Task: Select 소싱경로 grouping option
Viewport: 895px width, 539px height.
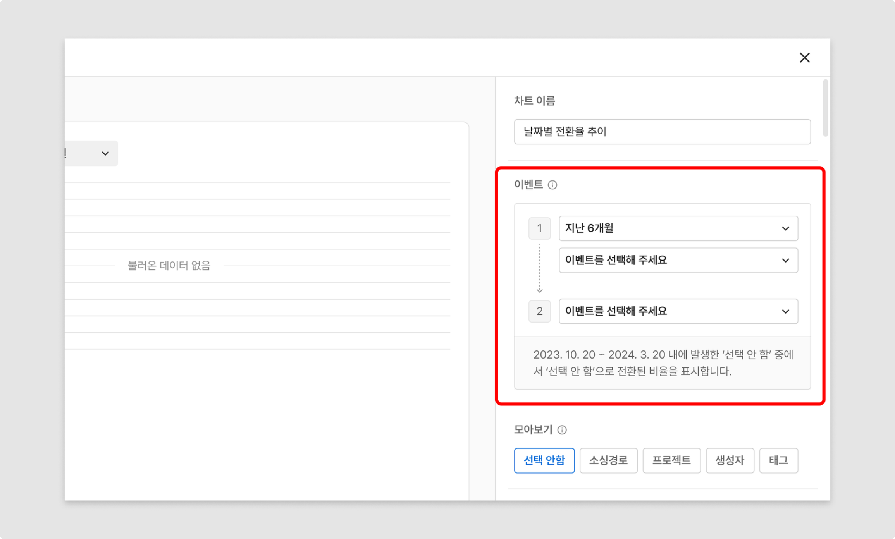Action: click(x=608, y=460)
